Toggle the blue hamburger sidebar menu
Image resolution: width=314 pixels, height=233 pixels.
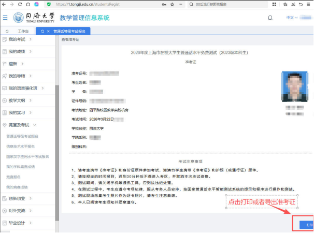click(5, 18)
